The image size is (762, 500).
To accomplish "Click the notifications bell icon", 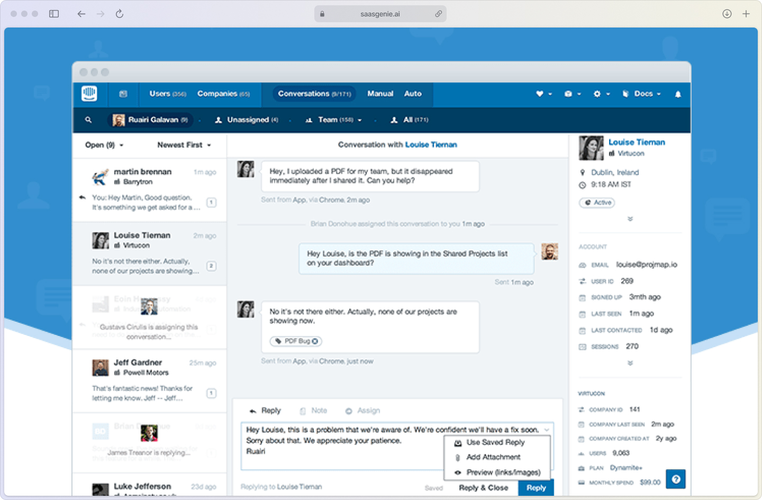I will (678, 94).
